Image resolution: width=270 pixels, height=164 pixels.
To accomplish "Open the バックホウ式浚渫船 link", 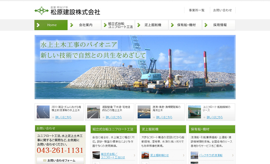I will [x=211, y=155].
